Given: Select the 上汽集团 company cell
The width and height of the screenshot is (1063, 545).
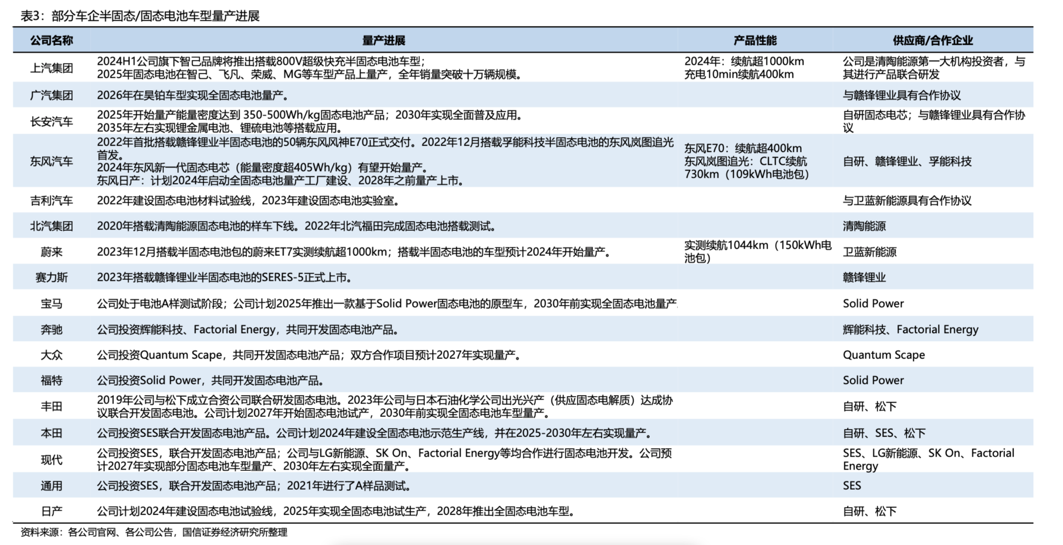Looking at the screenshot, I should tap(52, 68).
